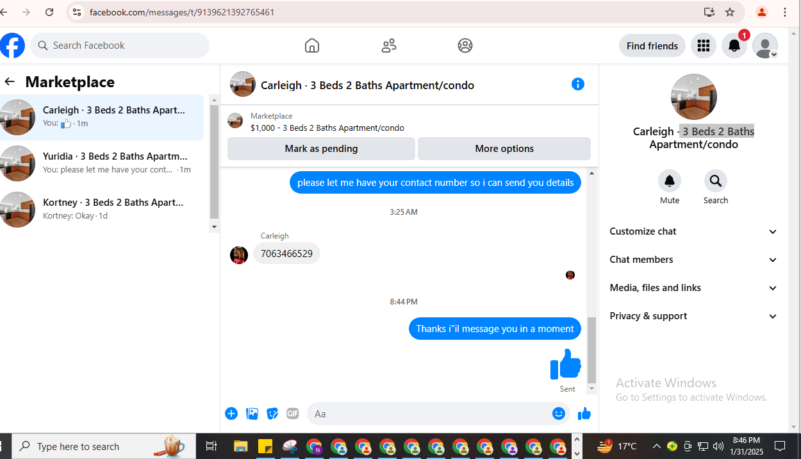Open the account profile avatar menu

[765, 46]
